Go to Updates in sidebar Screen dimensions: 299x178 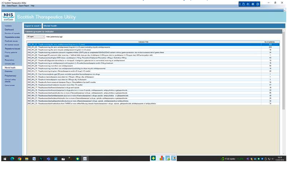[8, 26]
